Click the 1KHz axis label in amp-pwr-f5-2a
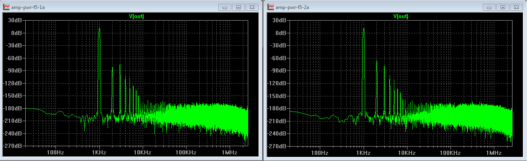 pyautogui.click(x=363, y=152)
